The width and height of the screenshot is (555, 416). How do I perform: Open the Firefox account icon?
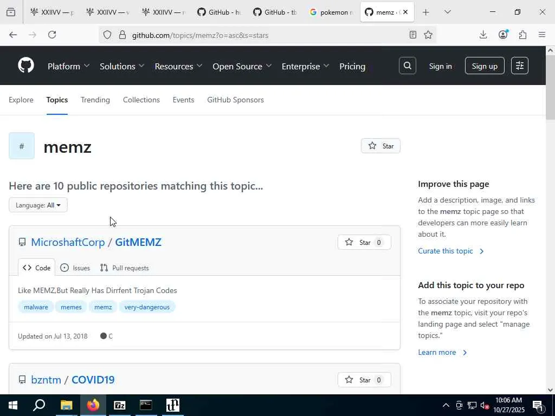click(x=503, y=35)
